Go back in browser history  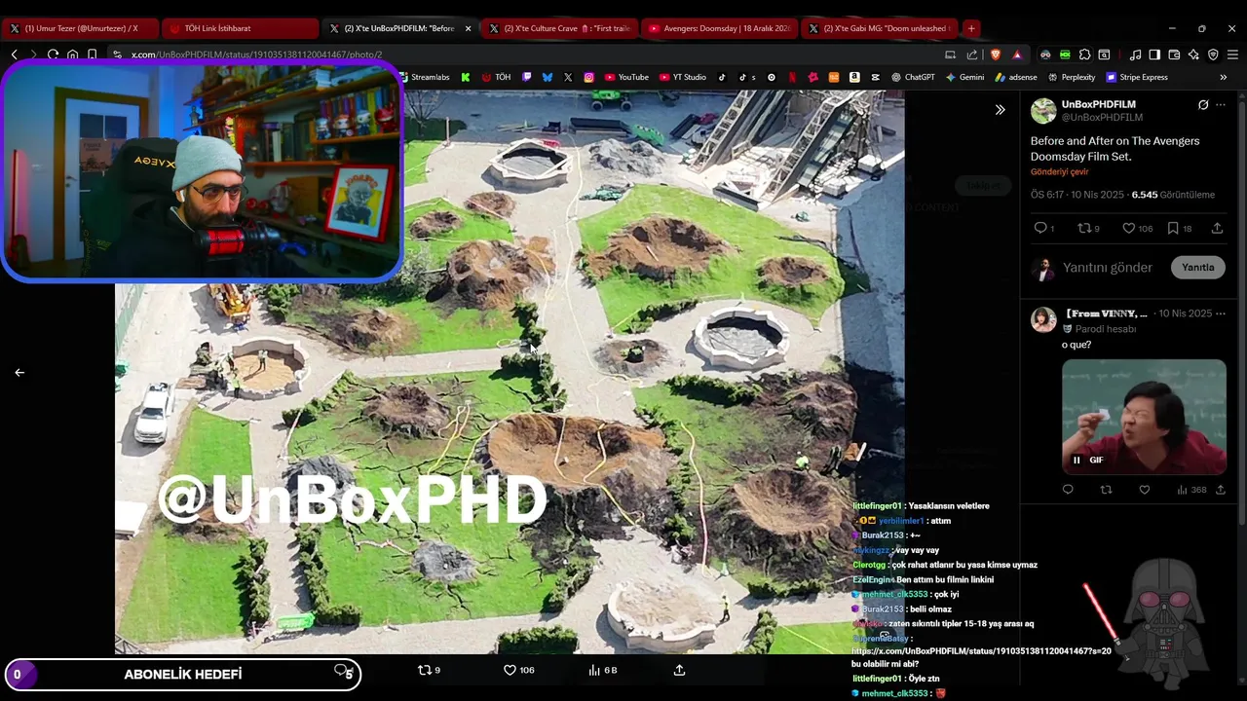pos(14,55)
